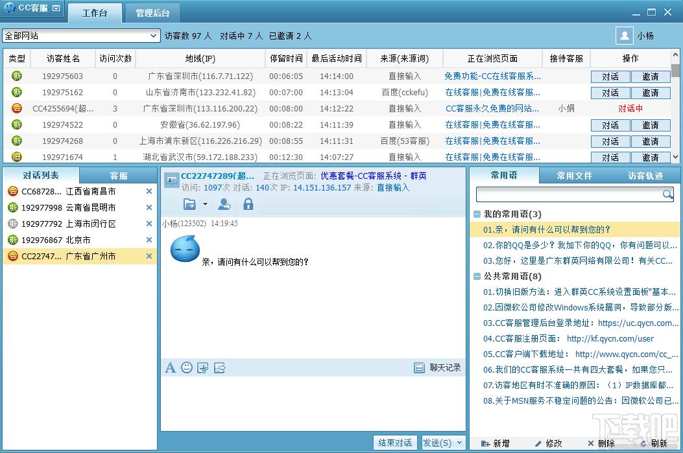The image size is (683, 453).
Task: Close the 192977792 上海市闵行区 conversation
Action: click(x=149, y=224)
